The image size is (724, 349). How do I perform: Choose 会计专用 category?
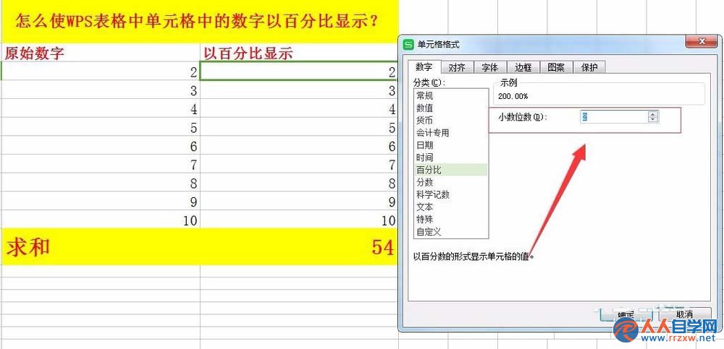pyautogui.click(x=450, y=133)
